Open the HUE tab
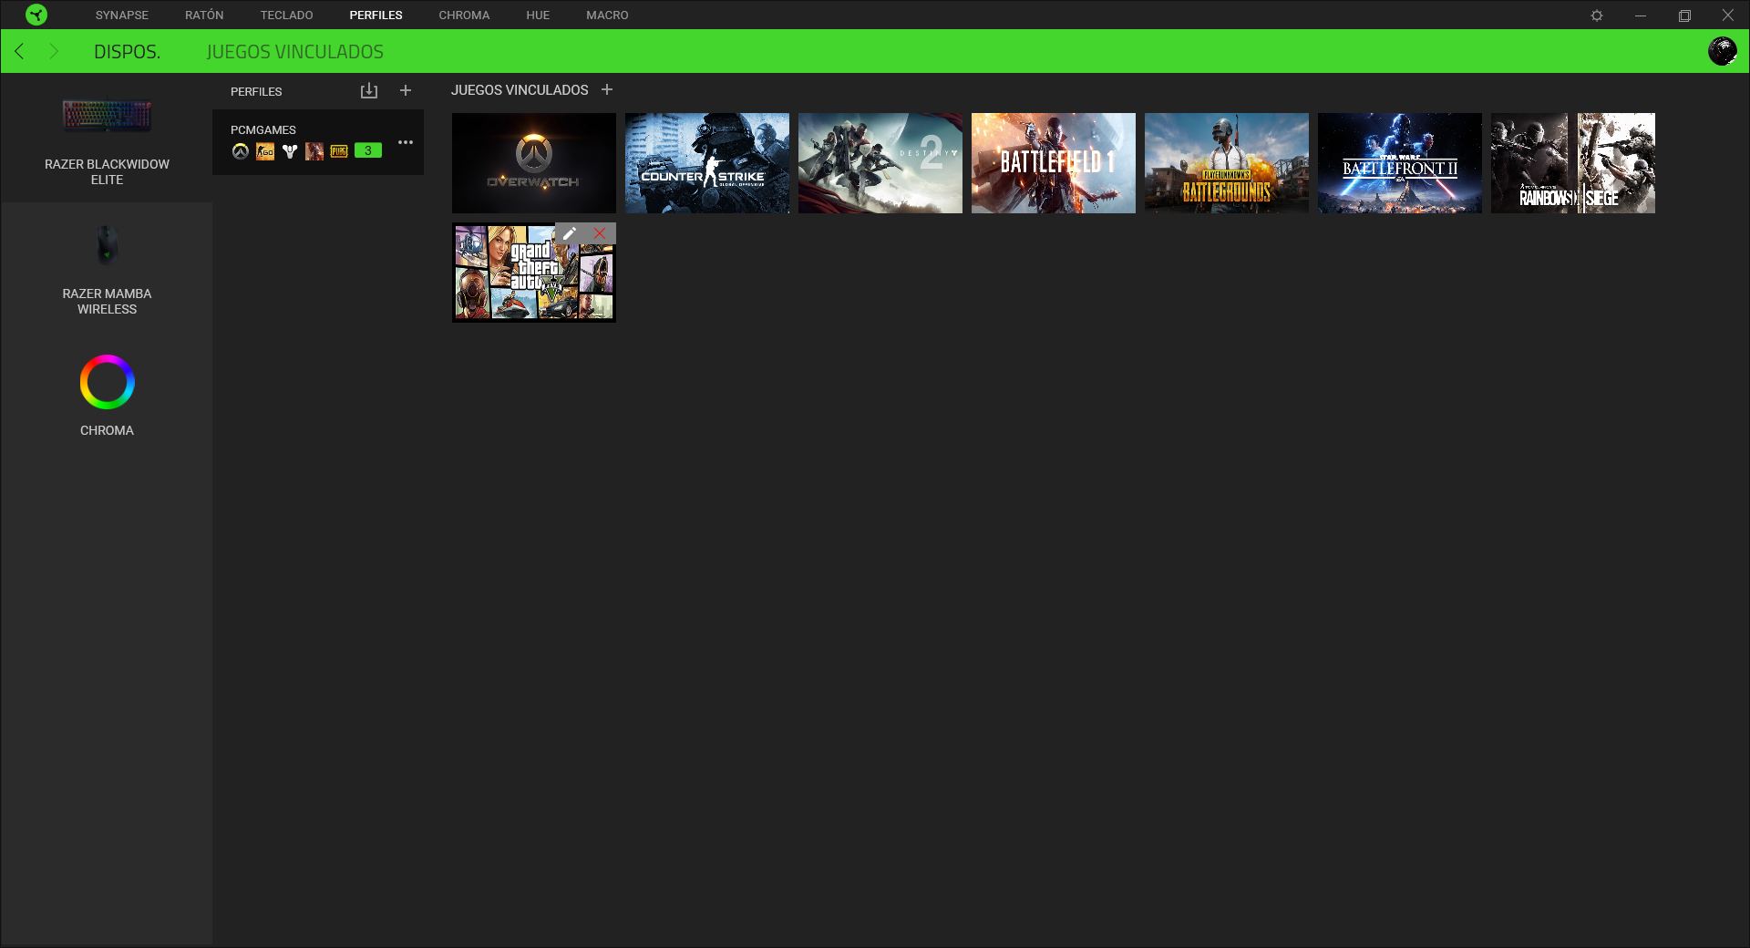This screenshot has width=1750, height=948. 538,15
